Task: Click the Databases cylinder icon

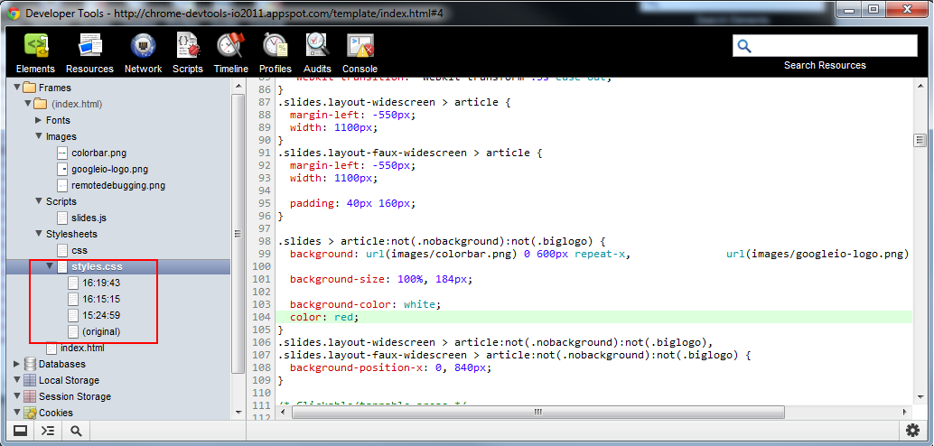Action: coord(30,364)
